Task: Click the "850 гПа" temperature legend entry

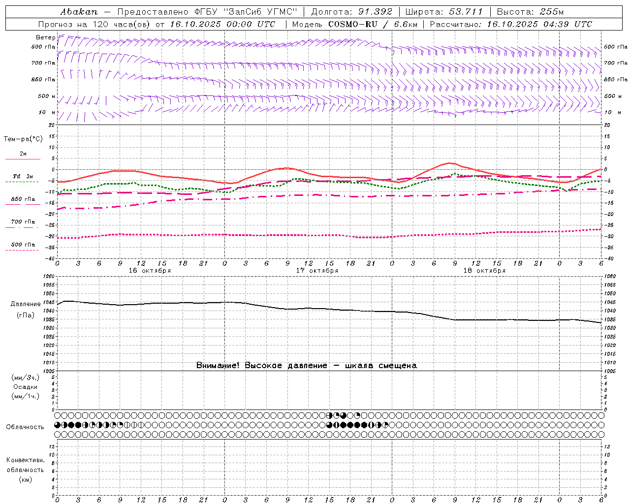Action: coord(23,199)
